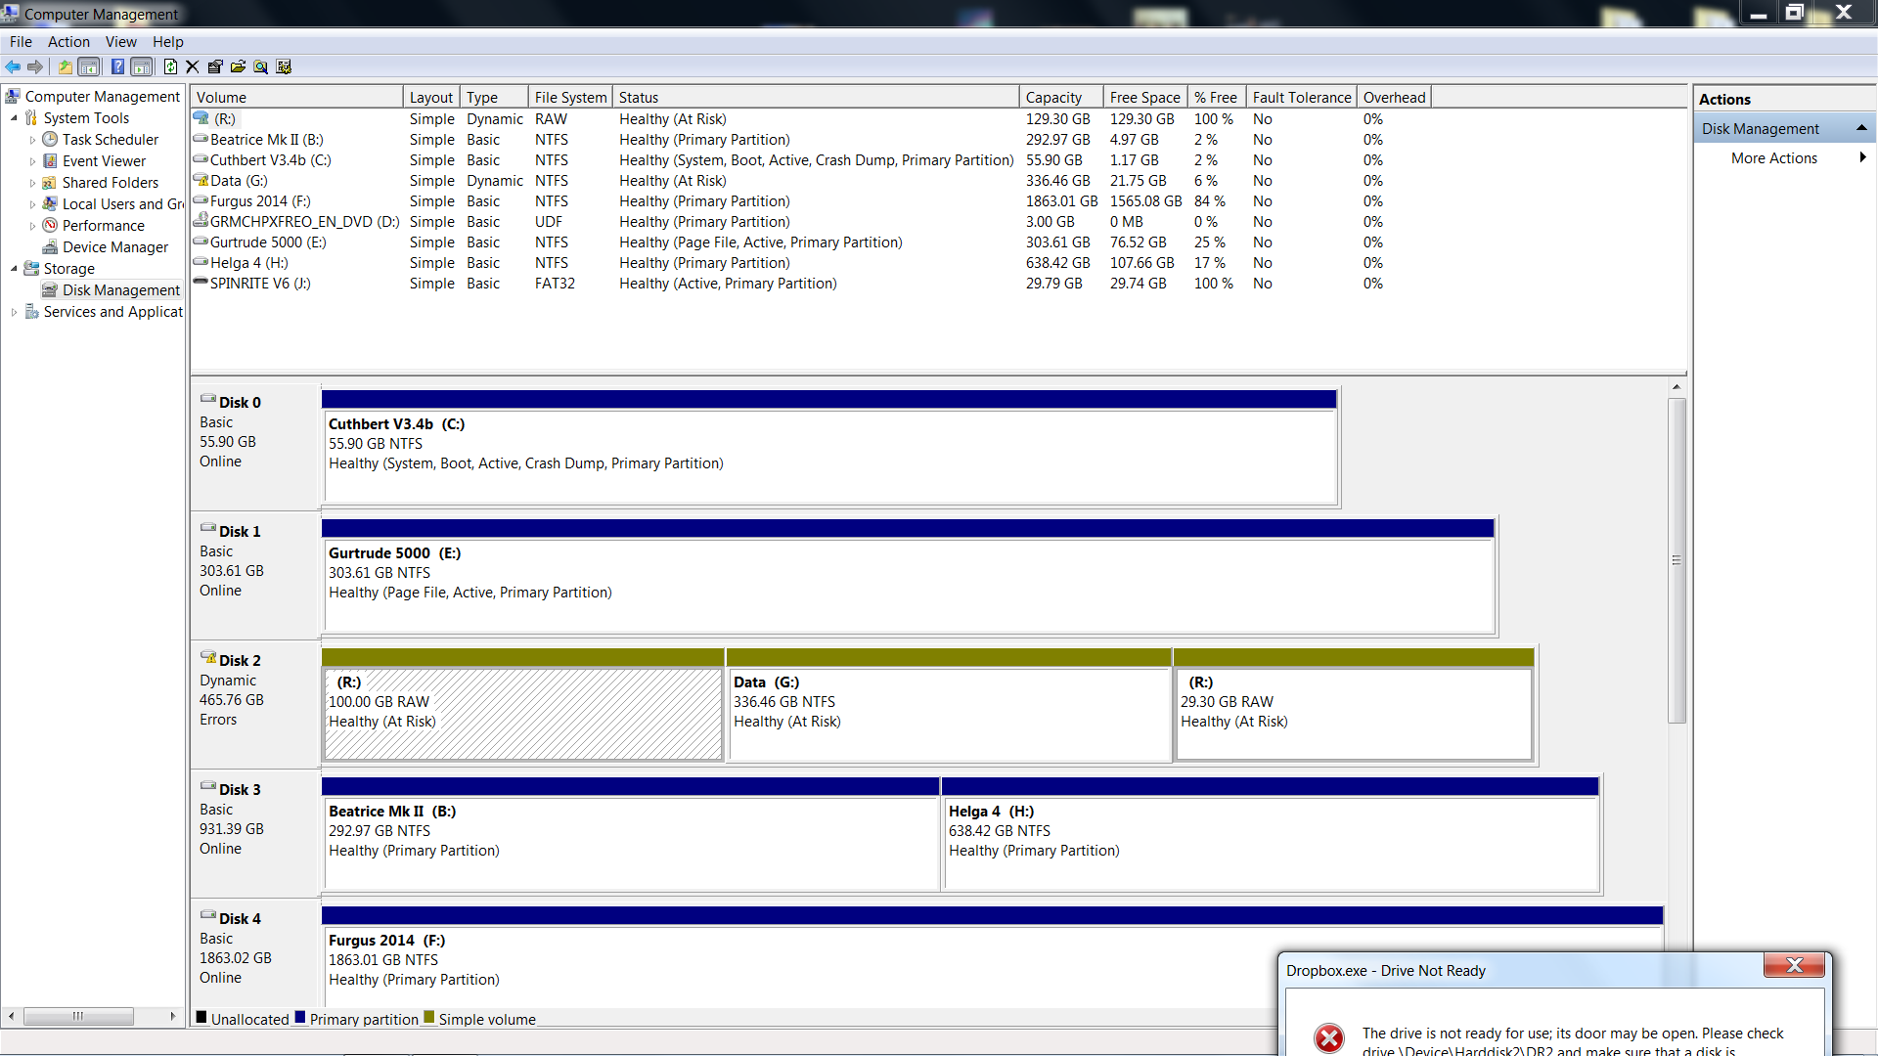Open the Action menu

[68, 42]
